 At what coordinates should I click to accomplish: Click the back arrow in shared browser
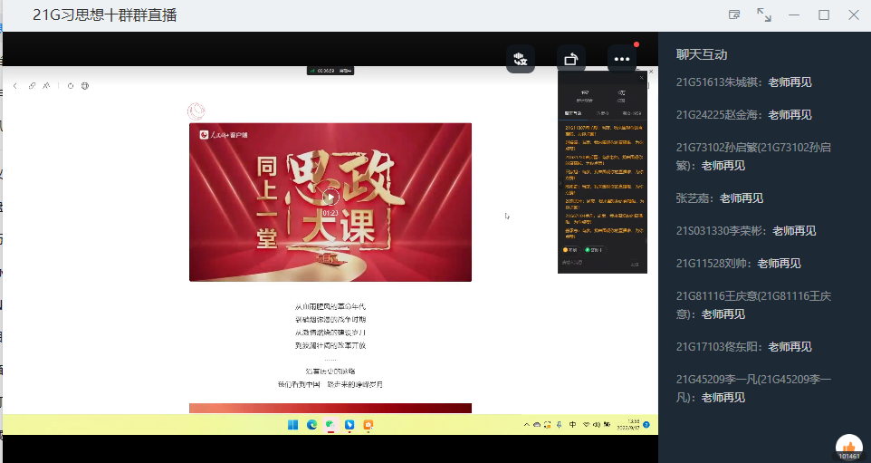(15, 86)
